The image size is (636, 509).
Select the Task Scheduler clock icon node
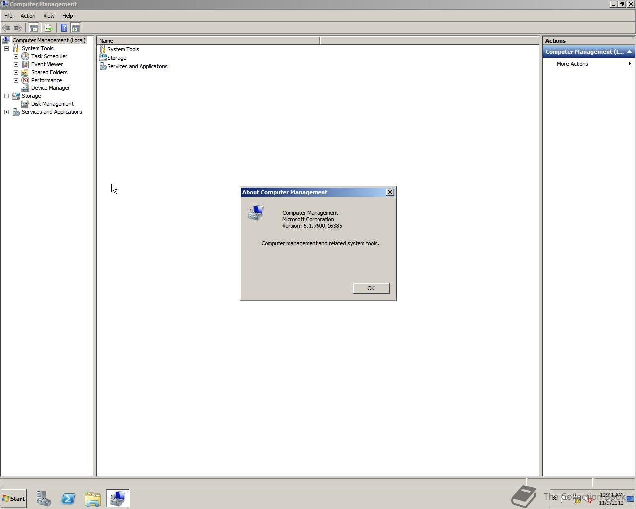click(25, 56)
